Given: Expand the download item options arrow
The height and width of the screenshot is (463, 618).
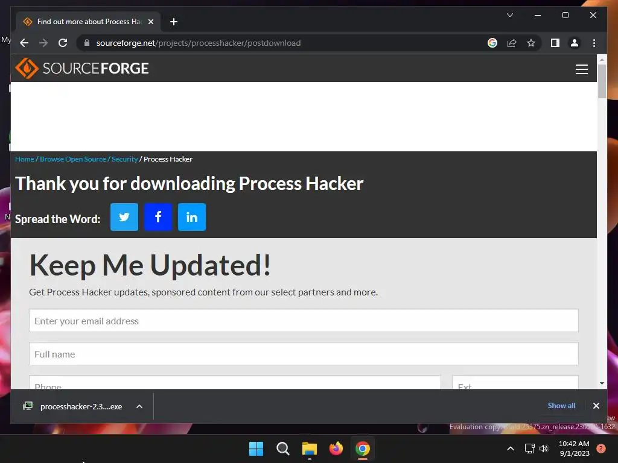Looking at the screenshot, I should click(139, 406).
